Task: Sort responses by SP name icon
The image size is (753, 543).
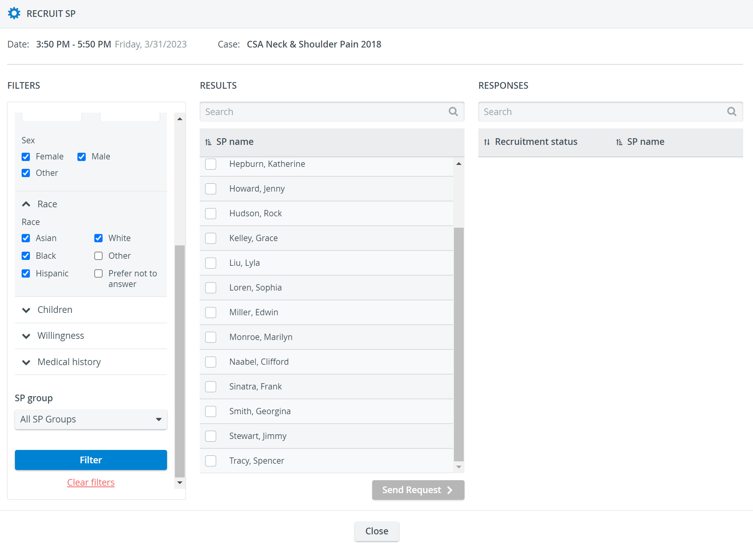Action: [x=619, y=142]
